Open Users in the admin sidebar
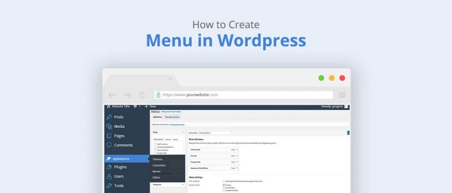This screenshot has width=452, height=193. click(119, 176)
